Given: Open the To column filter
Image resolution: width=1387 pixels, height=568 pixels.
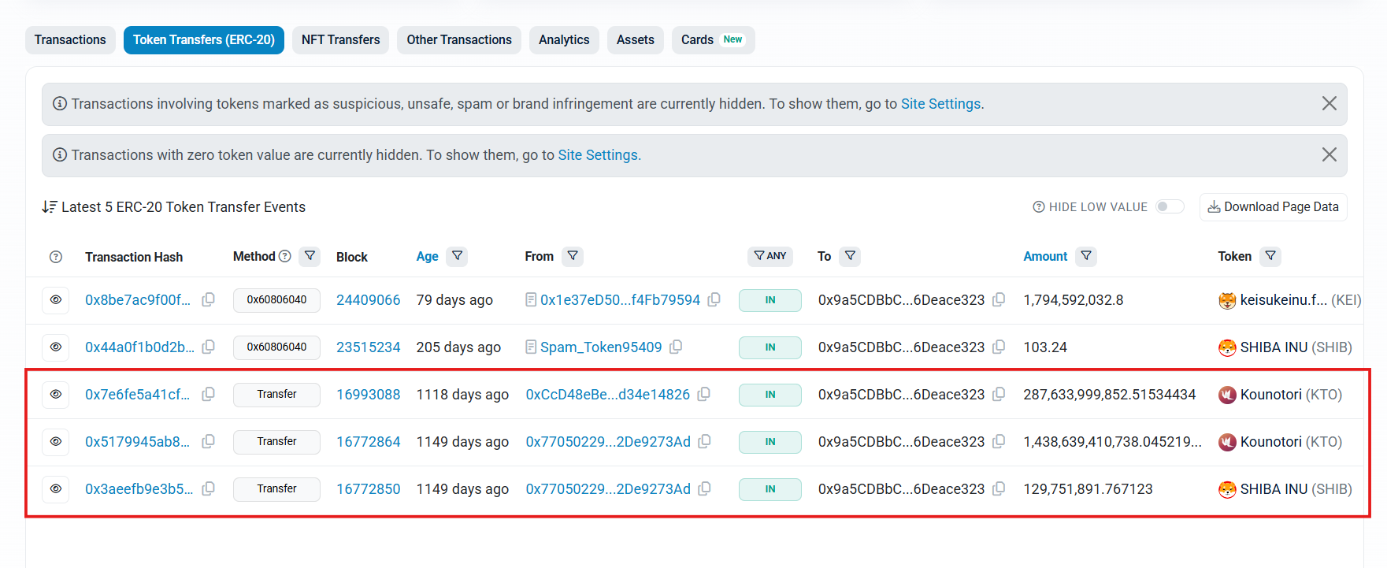Looking at the screenshot, I should [x=850, y=256].
